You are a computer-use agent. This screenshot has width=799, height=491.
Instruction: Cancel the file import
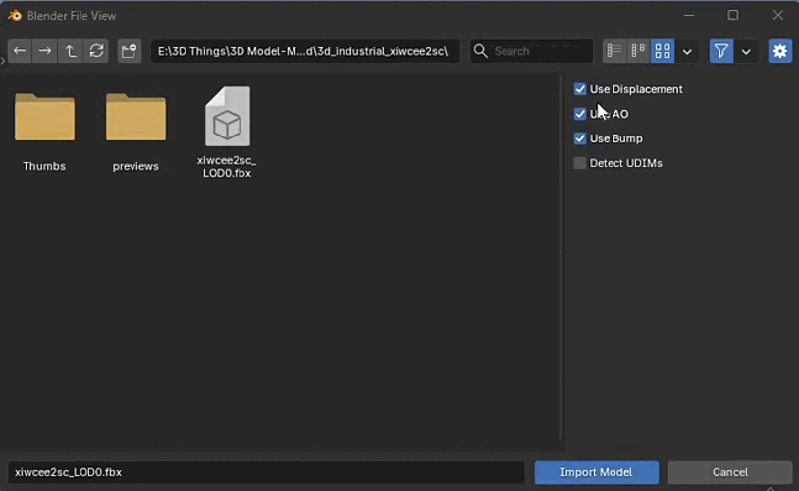[x=730, y=472]
